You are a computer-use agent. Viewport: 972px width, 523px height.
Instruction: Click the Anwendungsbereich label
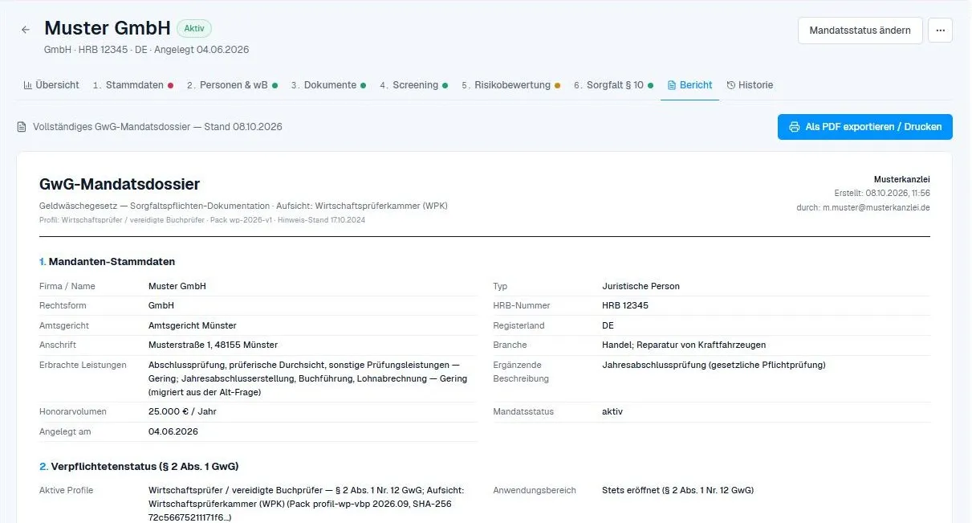pos(535,490)
